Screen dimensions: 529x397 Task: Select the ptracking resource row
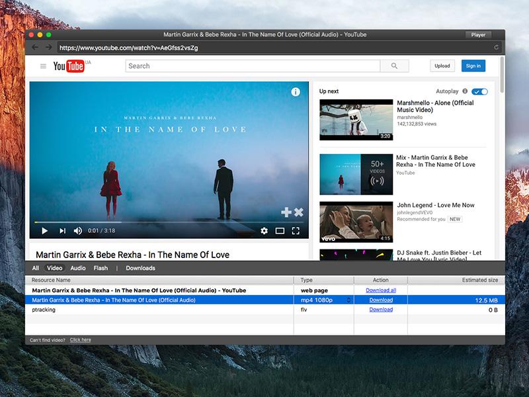pyautogui.click(x=265, y=310)
